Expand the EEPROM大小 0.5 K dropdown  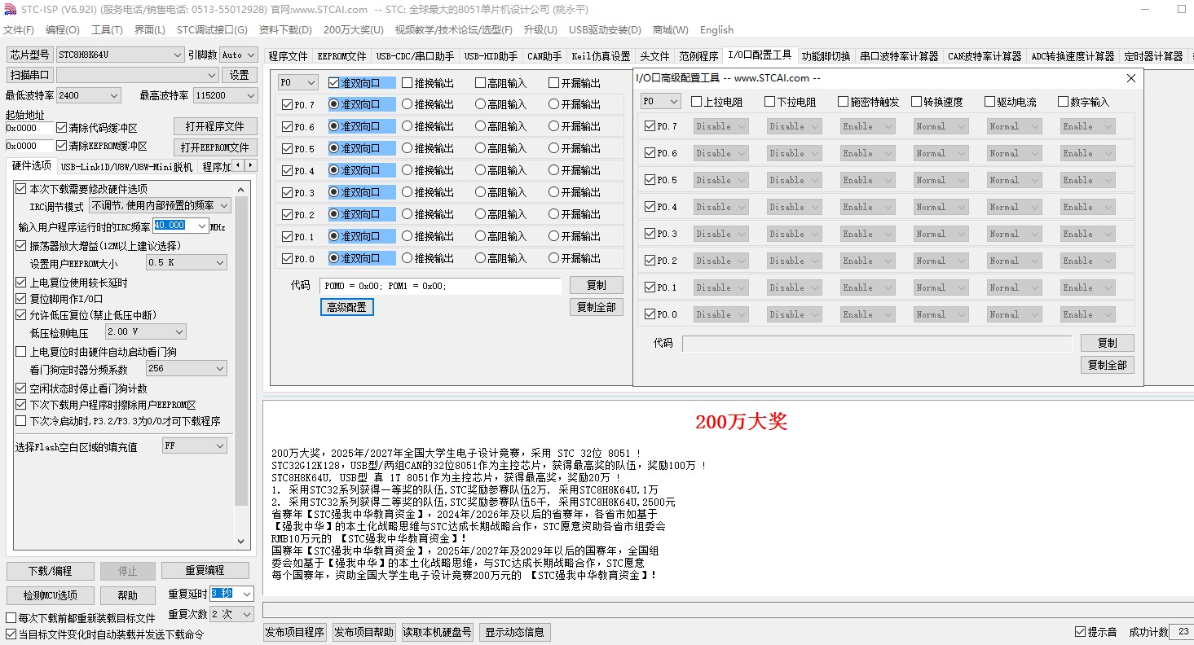point(219,262)
